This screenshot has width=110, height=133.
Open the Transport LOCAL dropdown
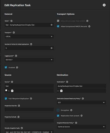29,37
